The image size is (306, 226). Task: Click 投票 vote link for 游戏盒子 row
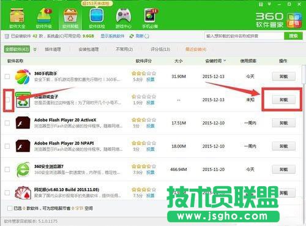pos(151,103)
